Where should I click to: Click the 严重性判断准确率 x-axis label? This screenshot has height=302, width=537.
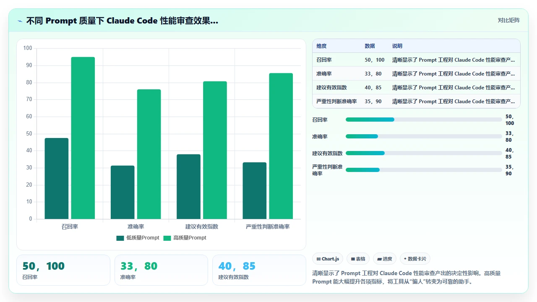(268, 226)
